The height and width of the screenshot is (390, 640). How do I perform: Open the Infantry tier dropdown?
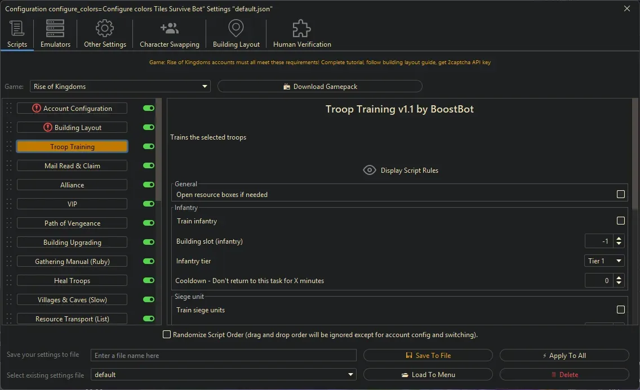tap(604, 261)
